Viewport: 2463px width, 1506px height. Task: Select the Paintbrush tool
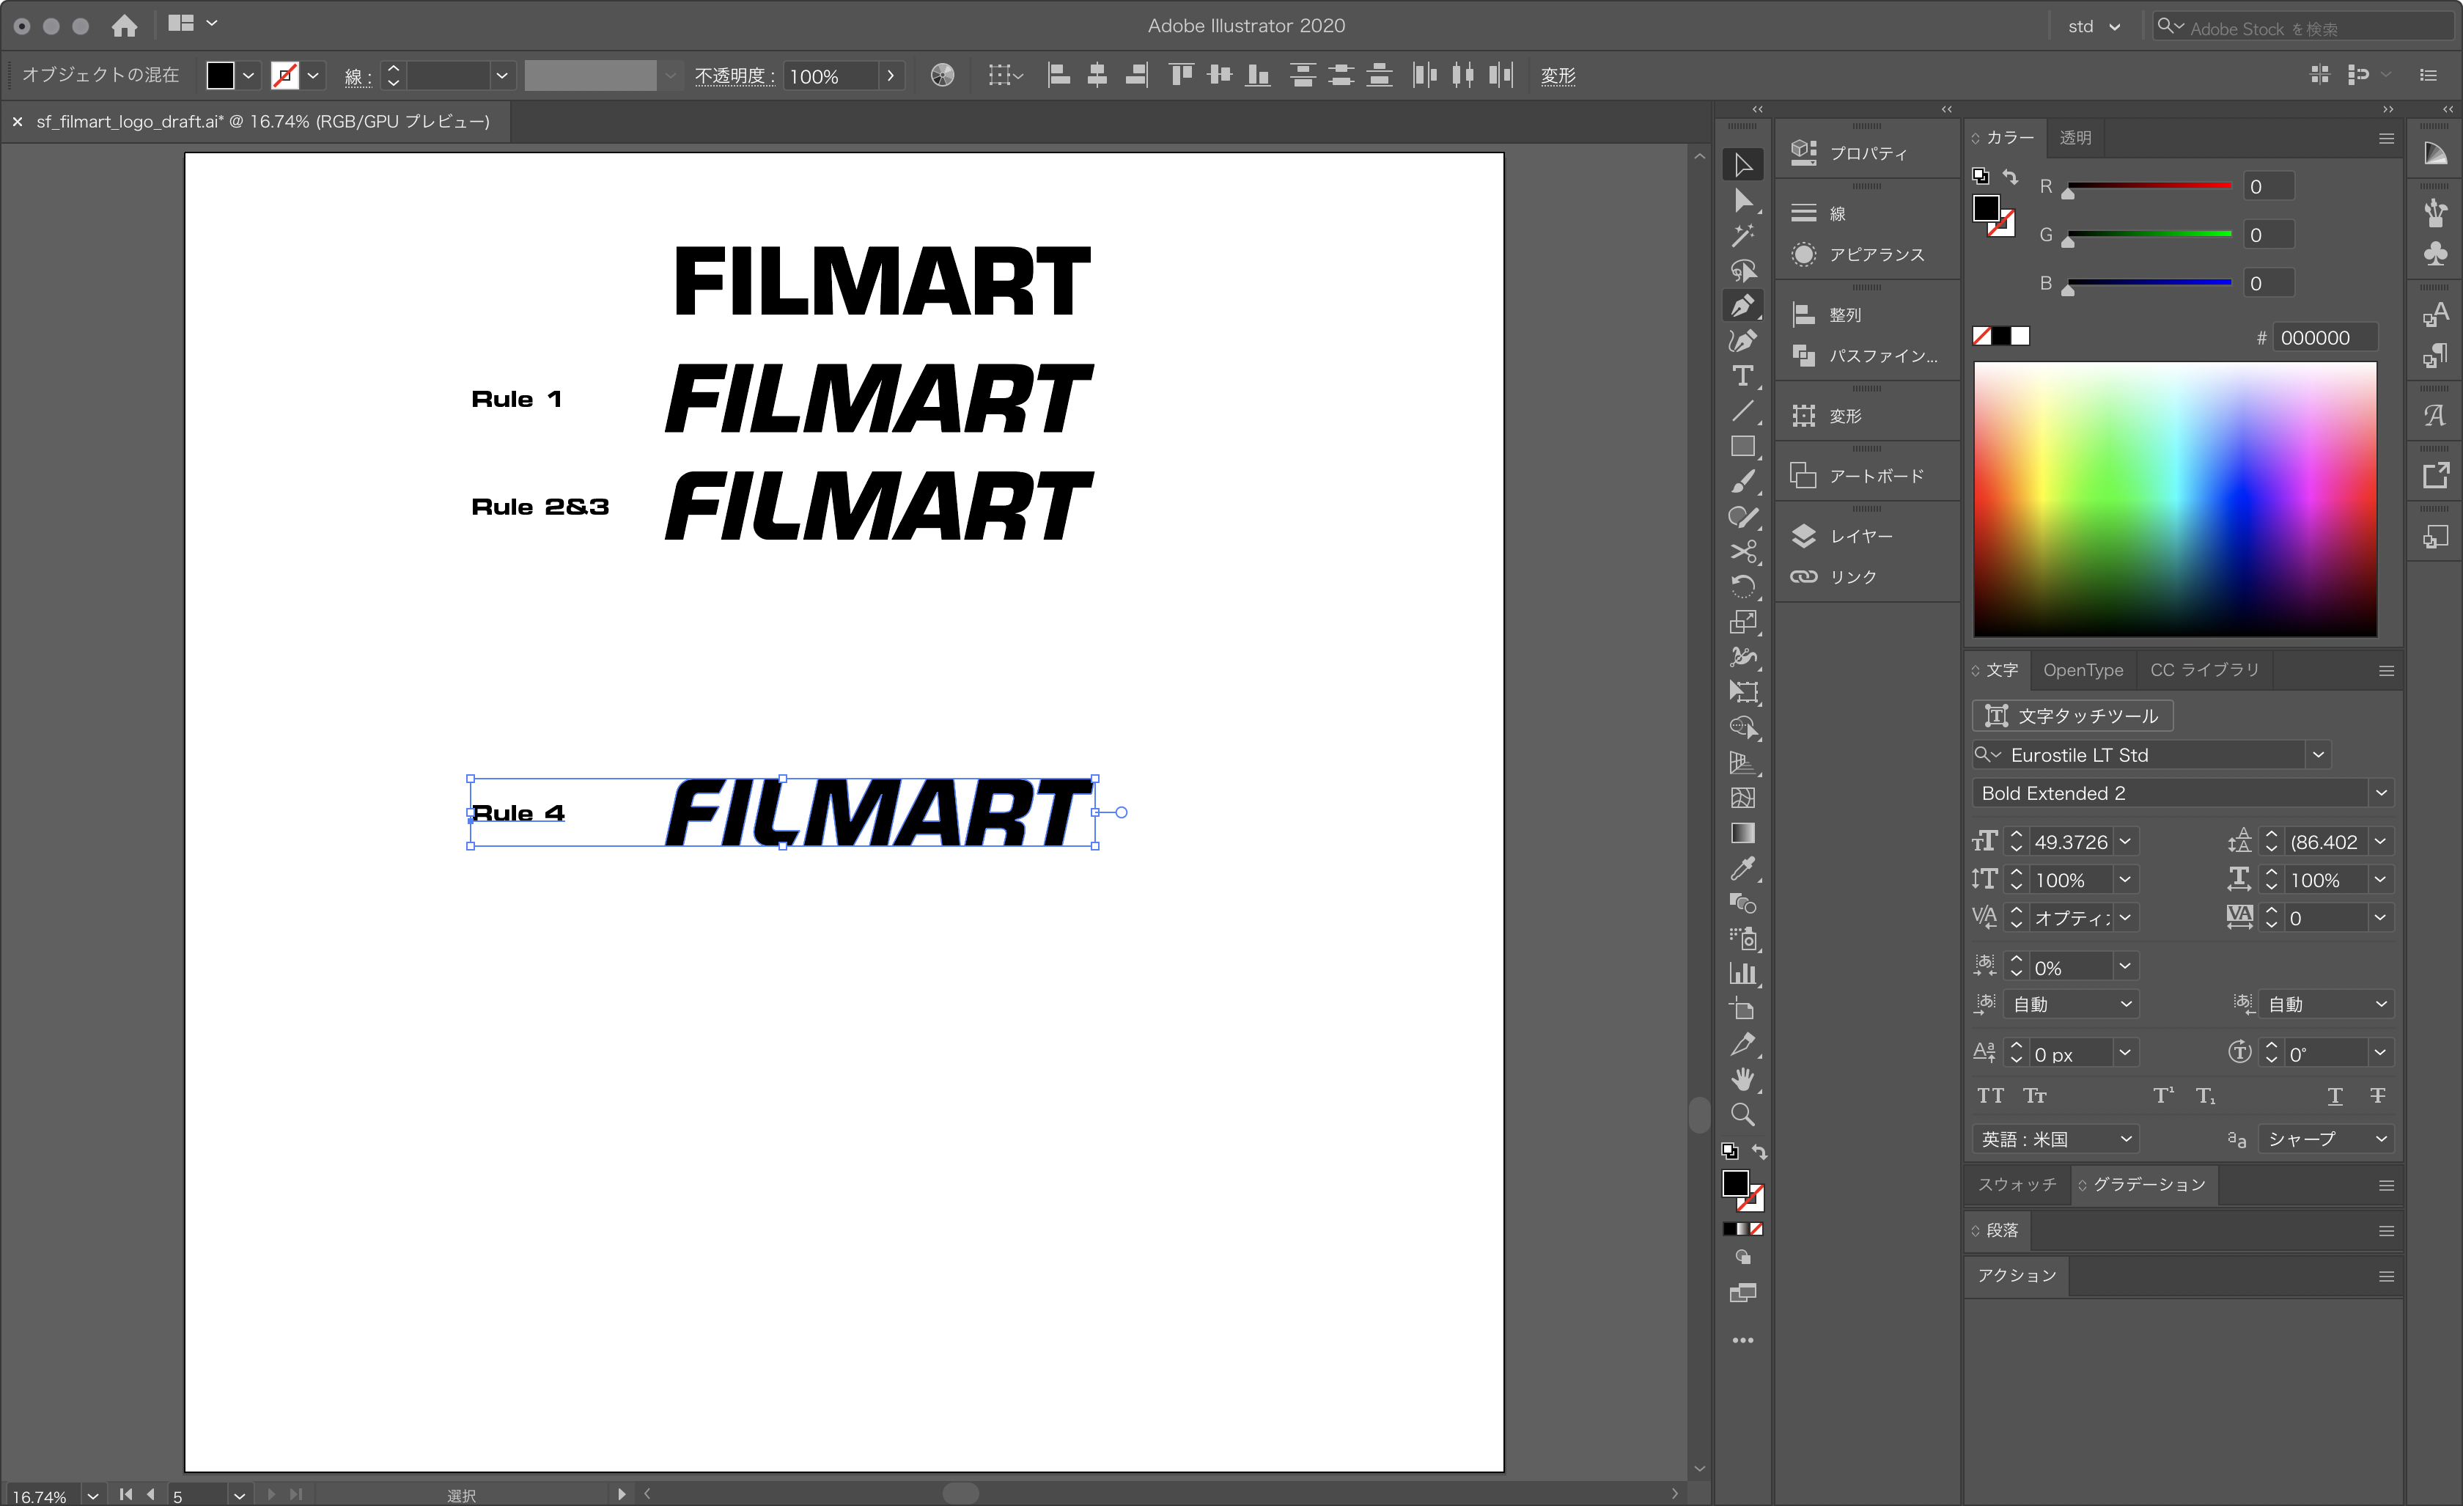[x=1742, y=481]
